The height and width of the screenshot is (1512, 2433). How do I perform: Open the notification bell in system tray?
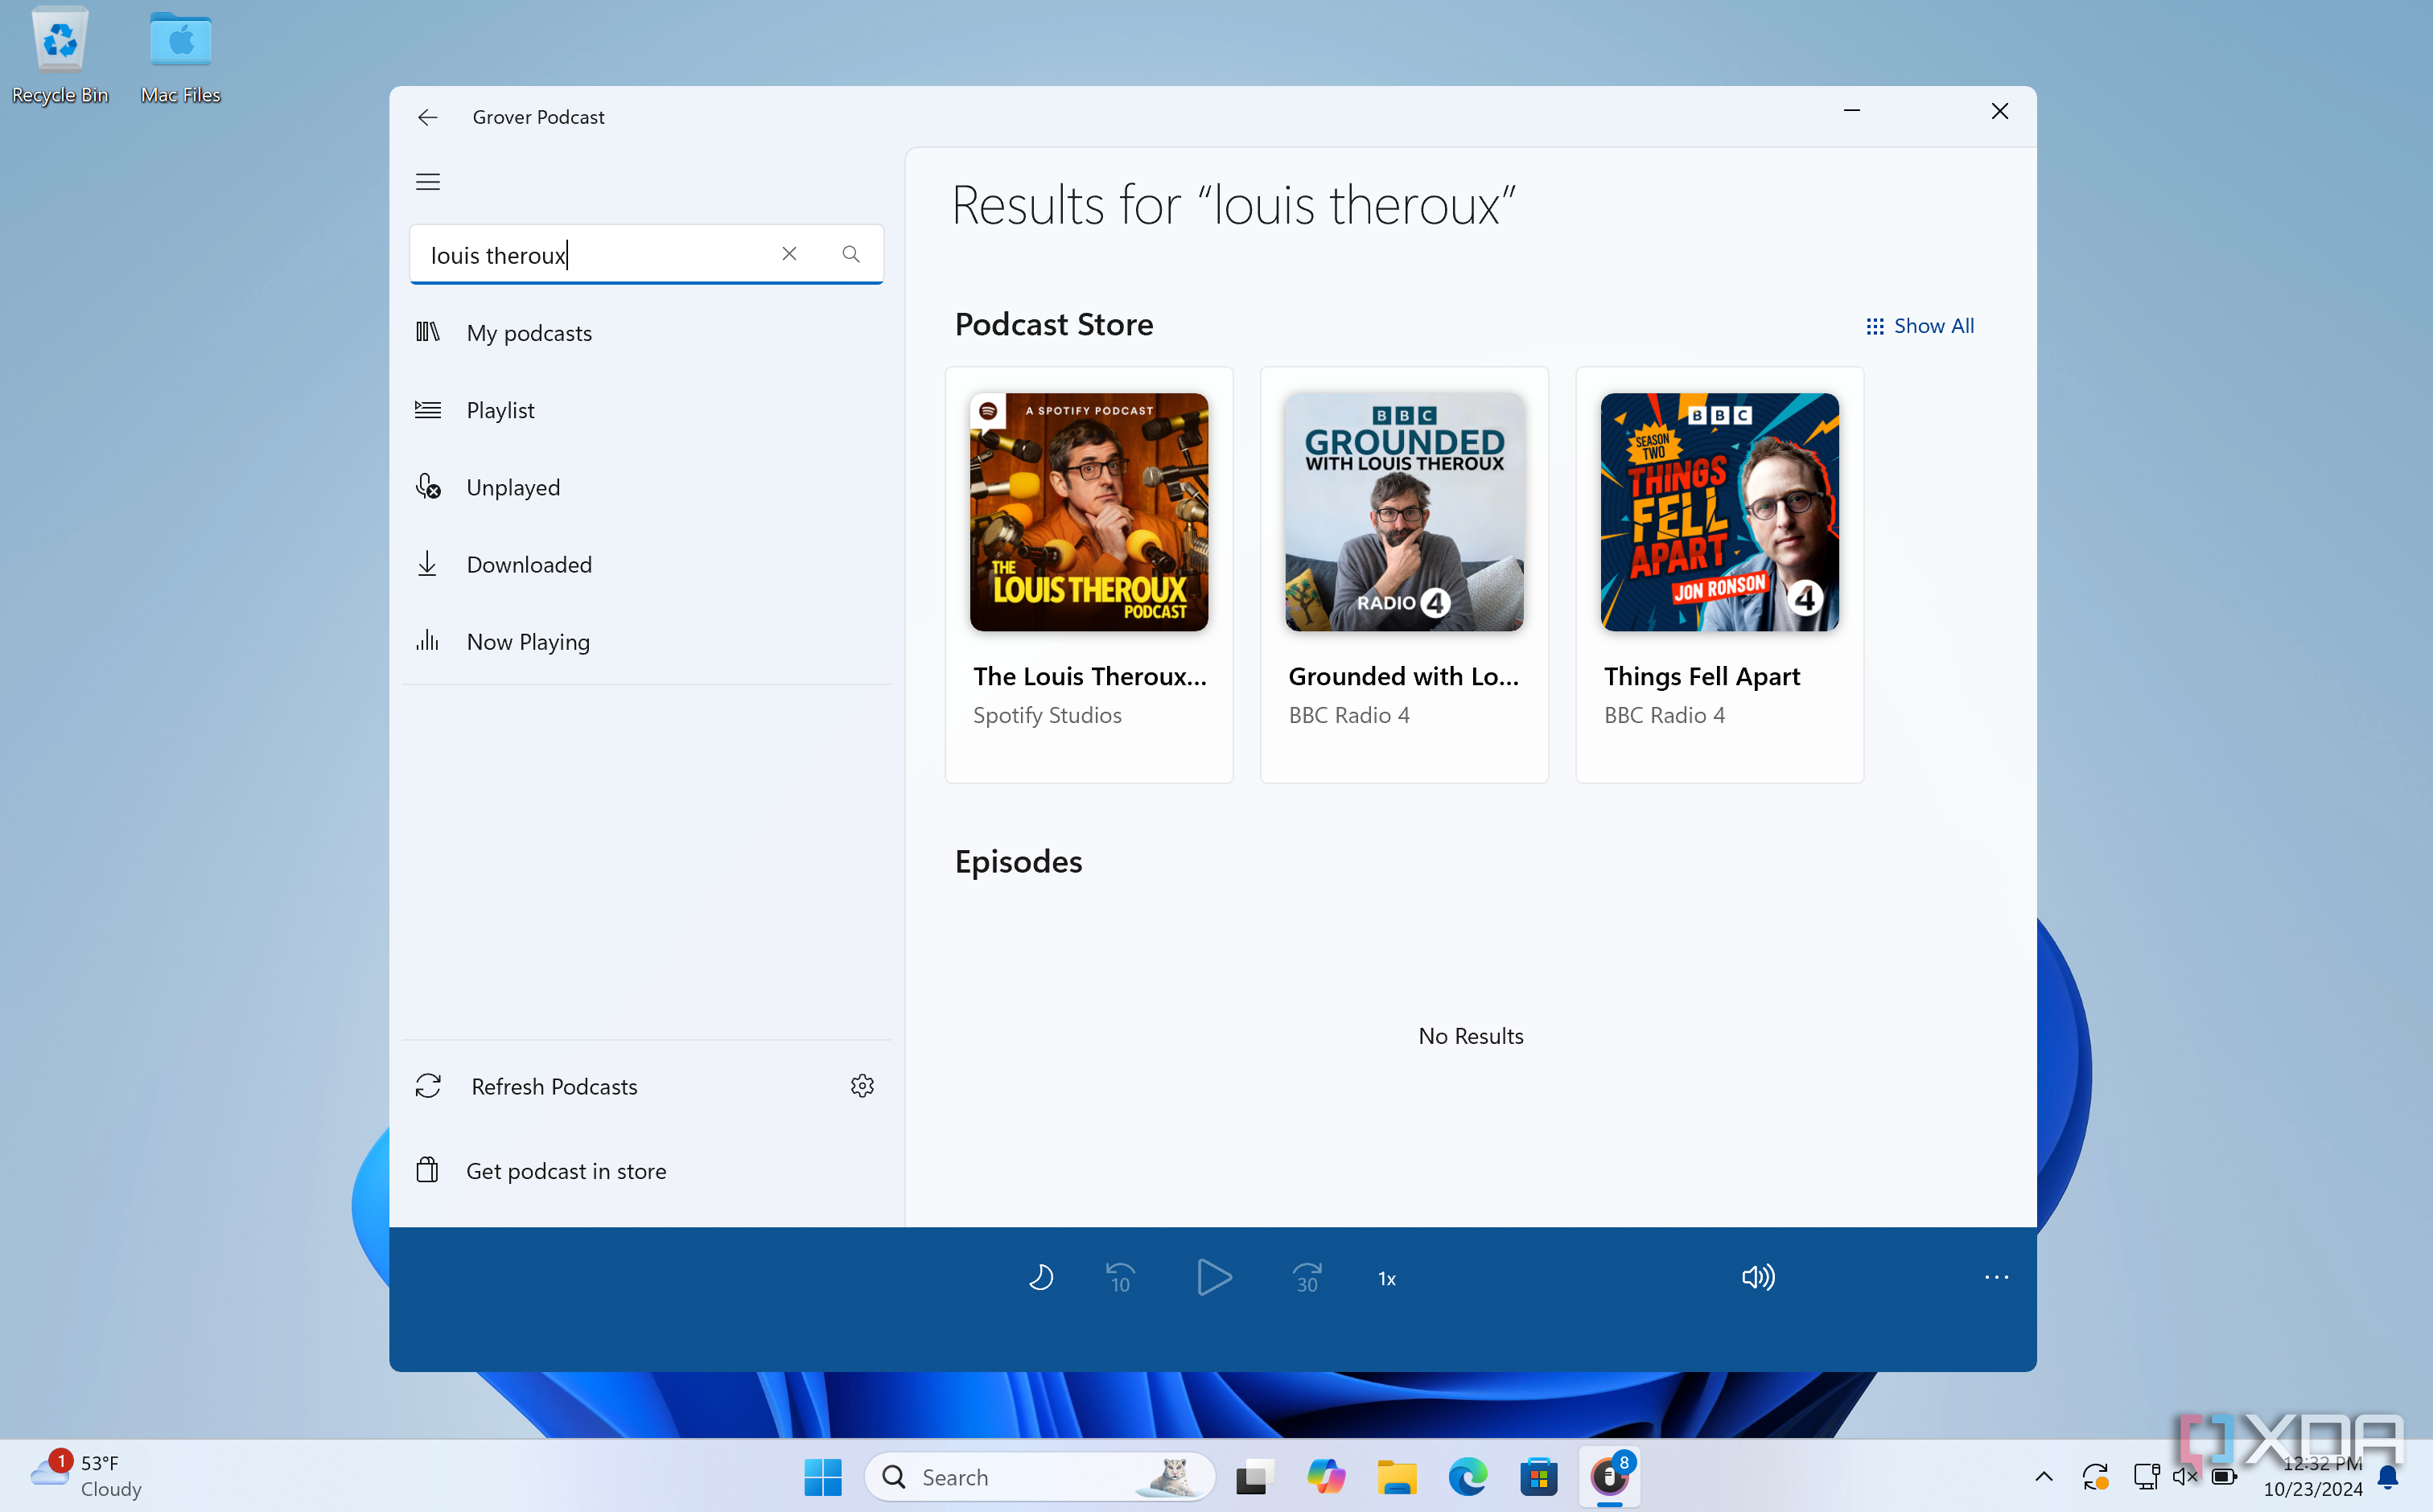pos(2388,1477)
